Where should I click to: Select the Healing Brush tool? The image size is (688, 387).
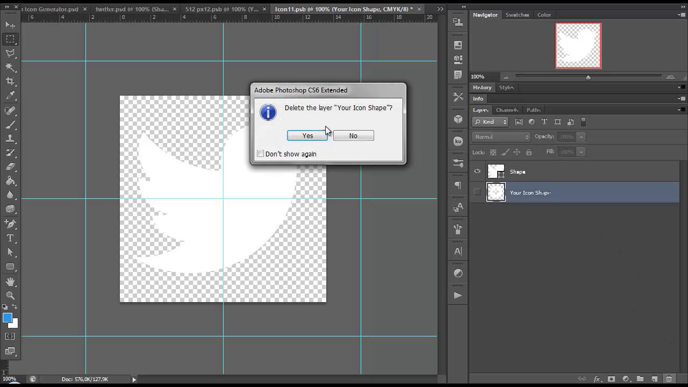[x=11, y=111]
